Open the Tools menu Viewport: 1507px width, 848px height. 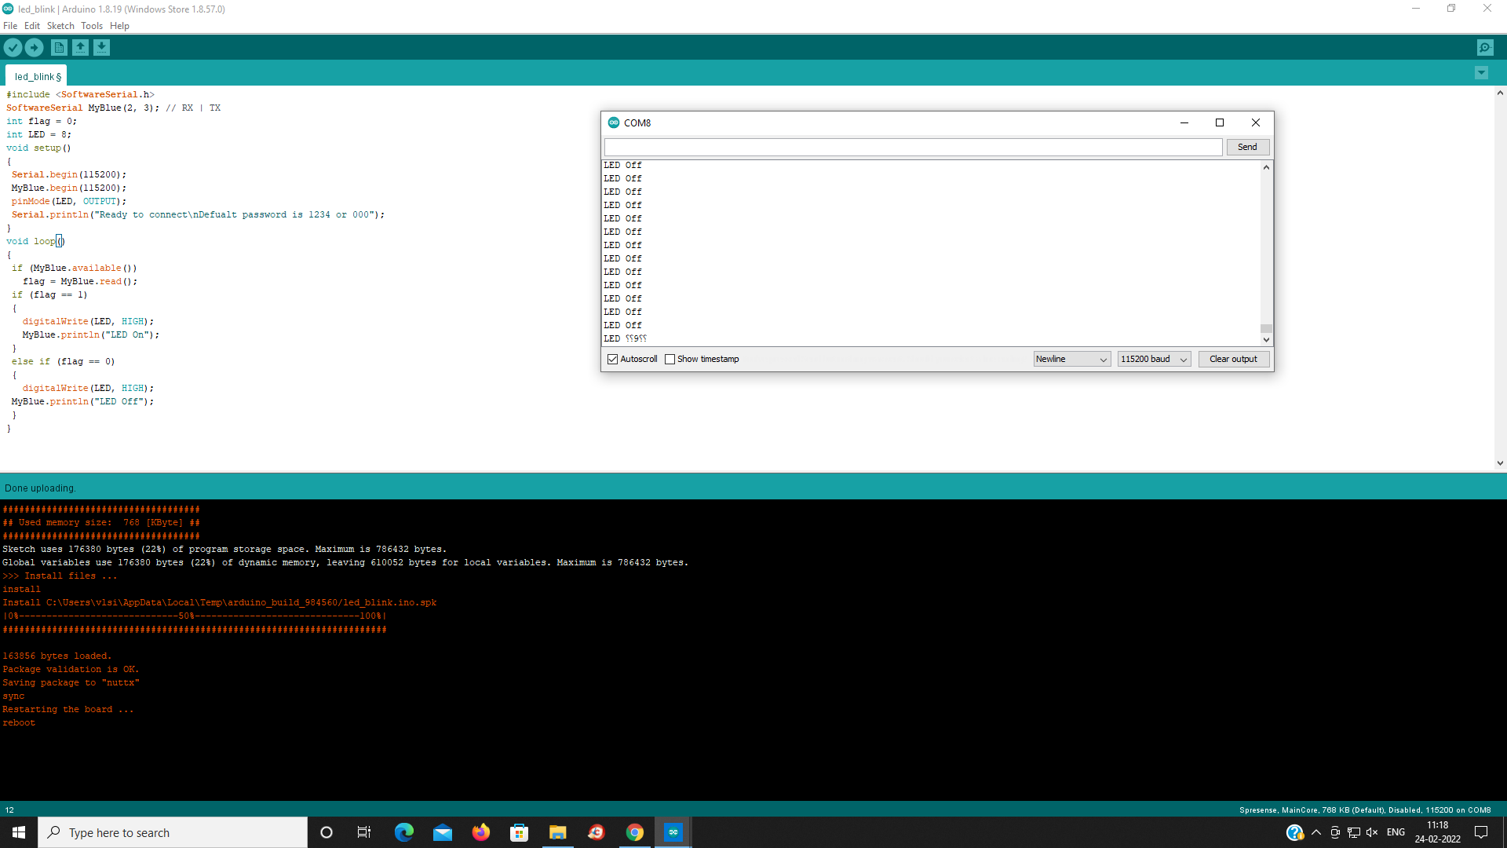[x=92, y=26]
